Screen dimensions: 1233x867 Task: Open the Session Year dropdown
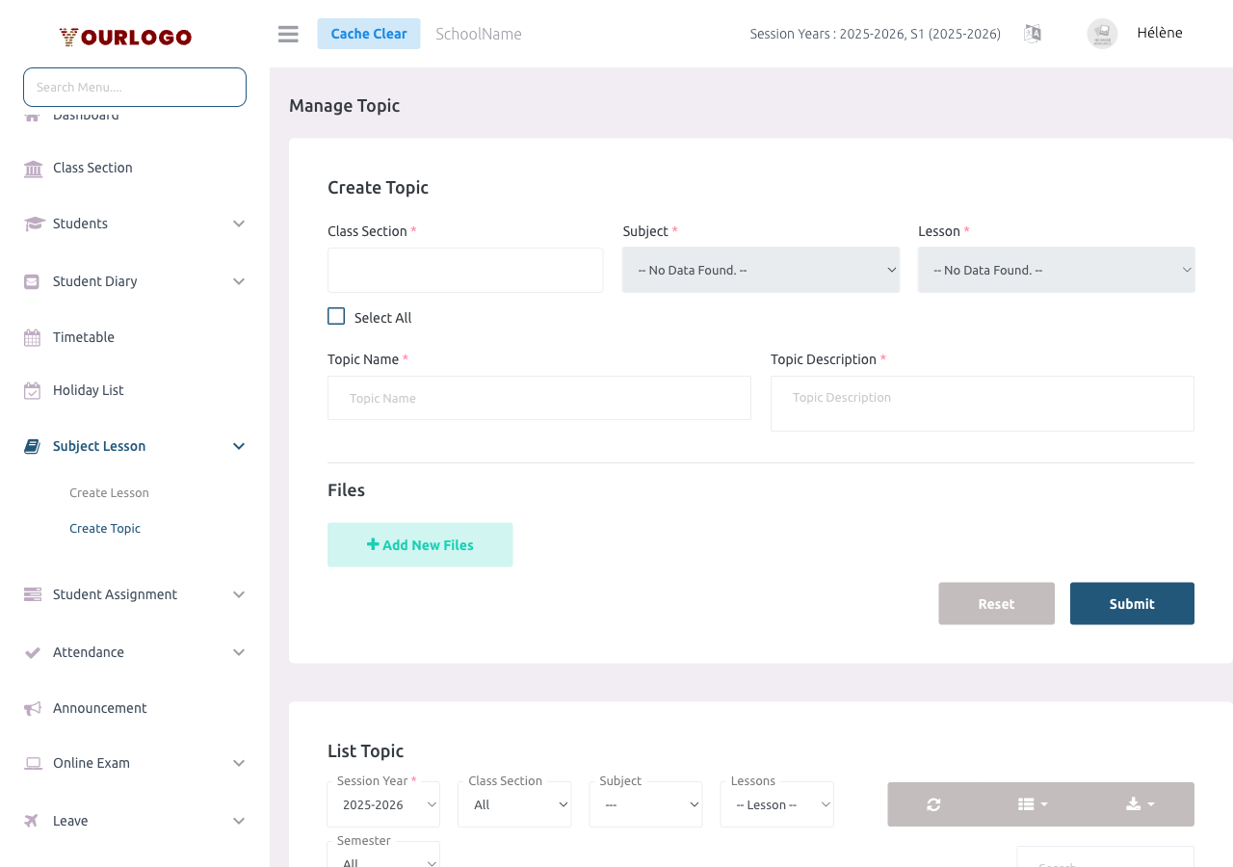point(383,803)
